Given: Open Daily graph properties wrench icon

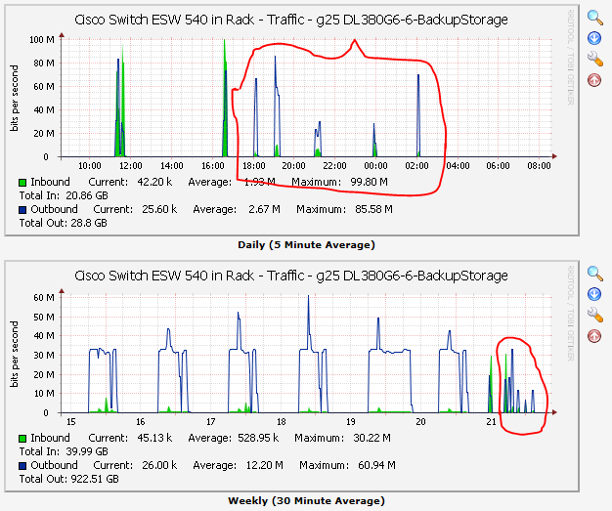Looking at the screenshot, I should click(594, 59).
